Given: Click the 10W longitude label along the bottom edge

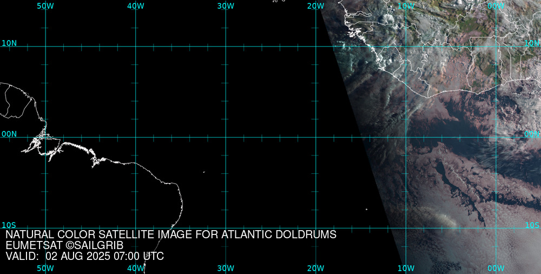Looking at the screenshot, I should 406,268.
